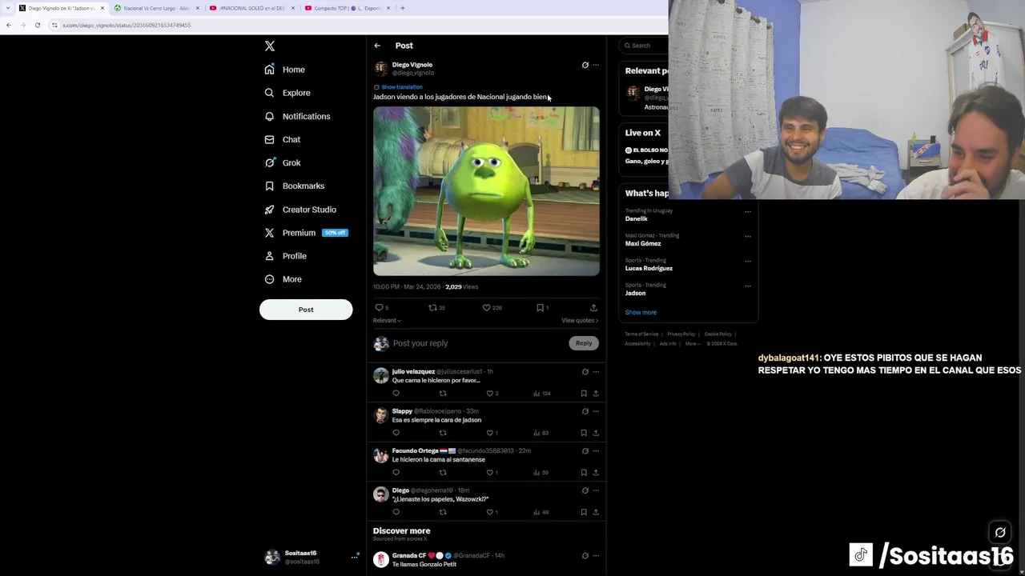1025x576 pixels.
Task: Go back using the arrow beside Post
Action: point(377,46)
